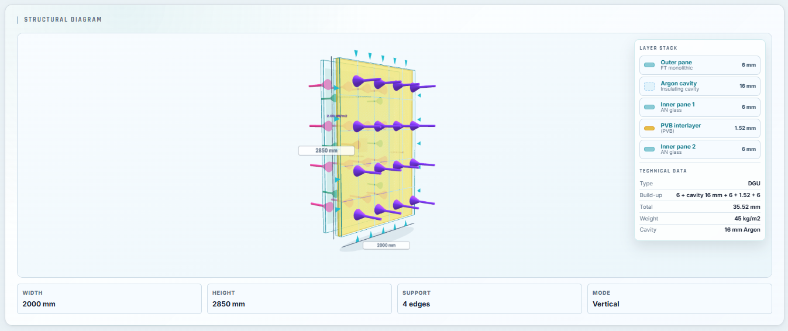
Task: Select the Argon cavity layer row
Action: point(700,86)
